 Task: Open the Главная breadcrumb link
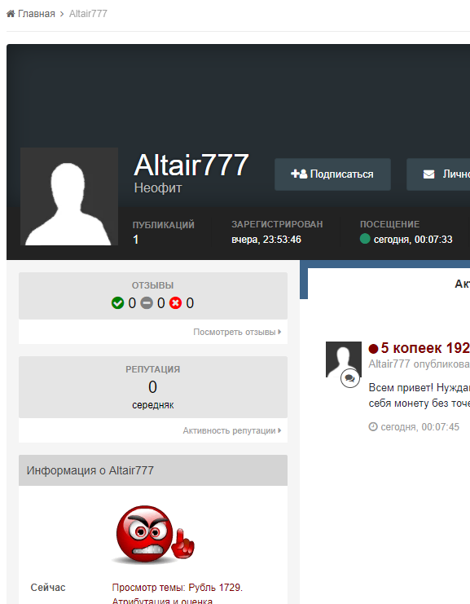37,14
